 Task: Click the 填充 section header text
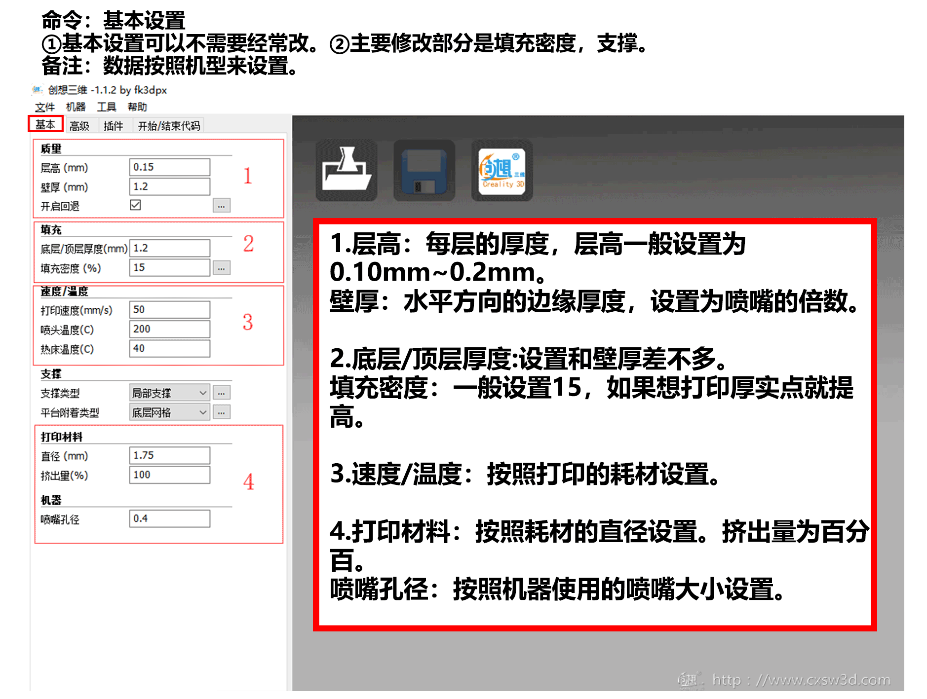(x=51, y=229)
